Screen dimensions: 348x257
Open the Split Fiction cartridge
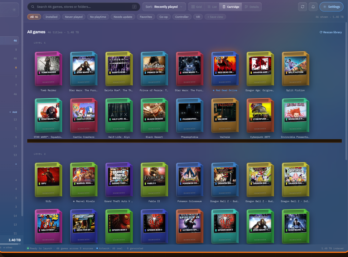[x=296, y=69]
